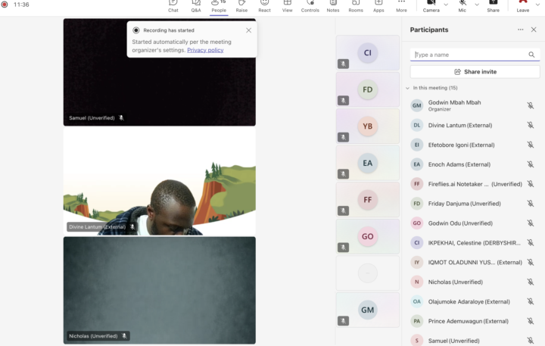Open the Privacy policy link
Screen dimensions: 545x346
coord(205,50)
